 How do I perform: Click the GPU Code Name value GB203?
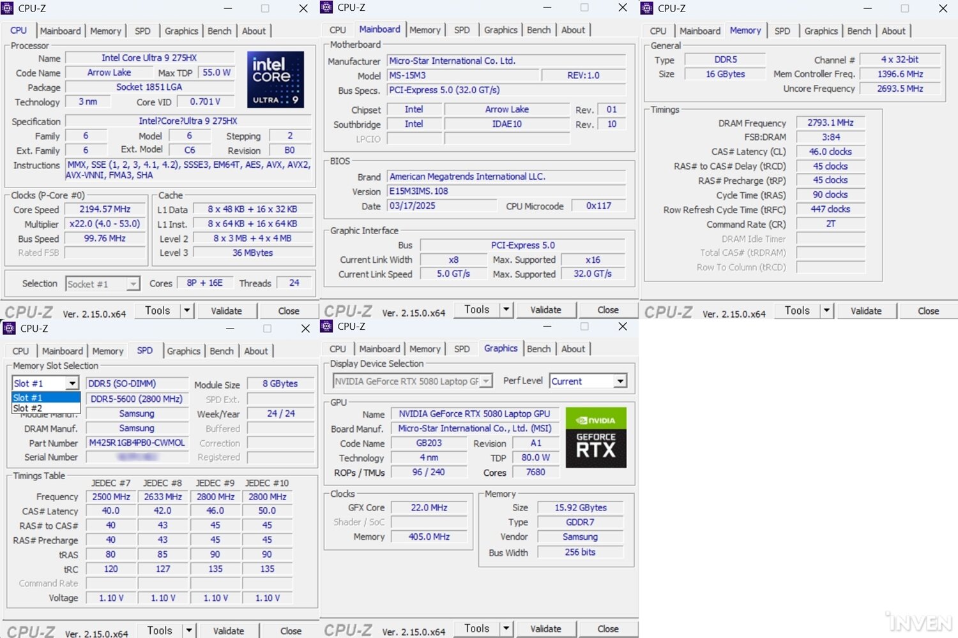click(x=429, y=443)
